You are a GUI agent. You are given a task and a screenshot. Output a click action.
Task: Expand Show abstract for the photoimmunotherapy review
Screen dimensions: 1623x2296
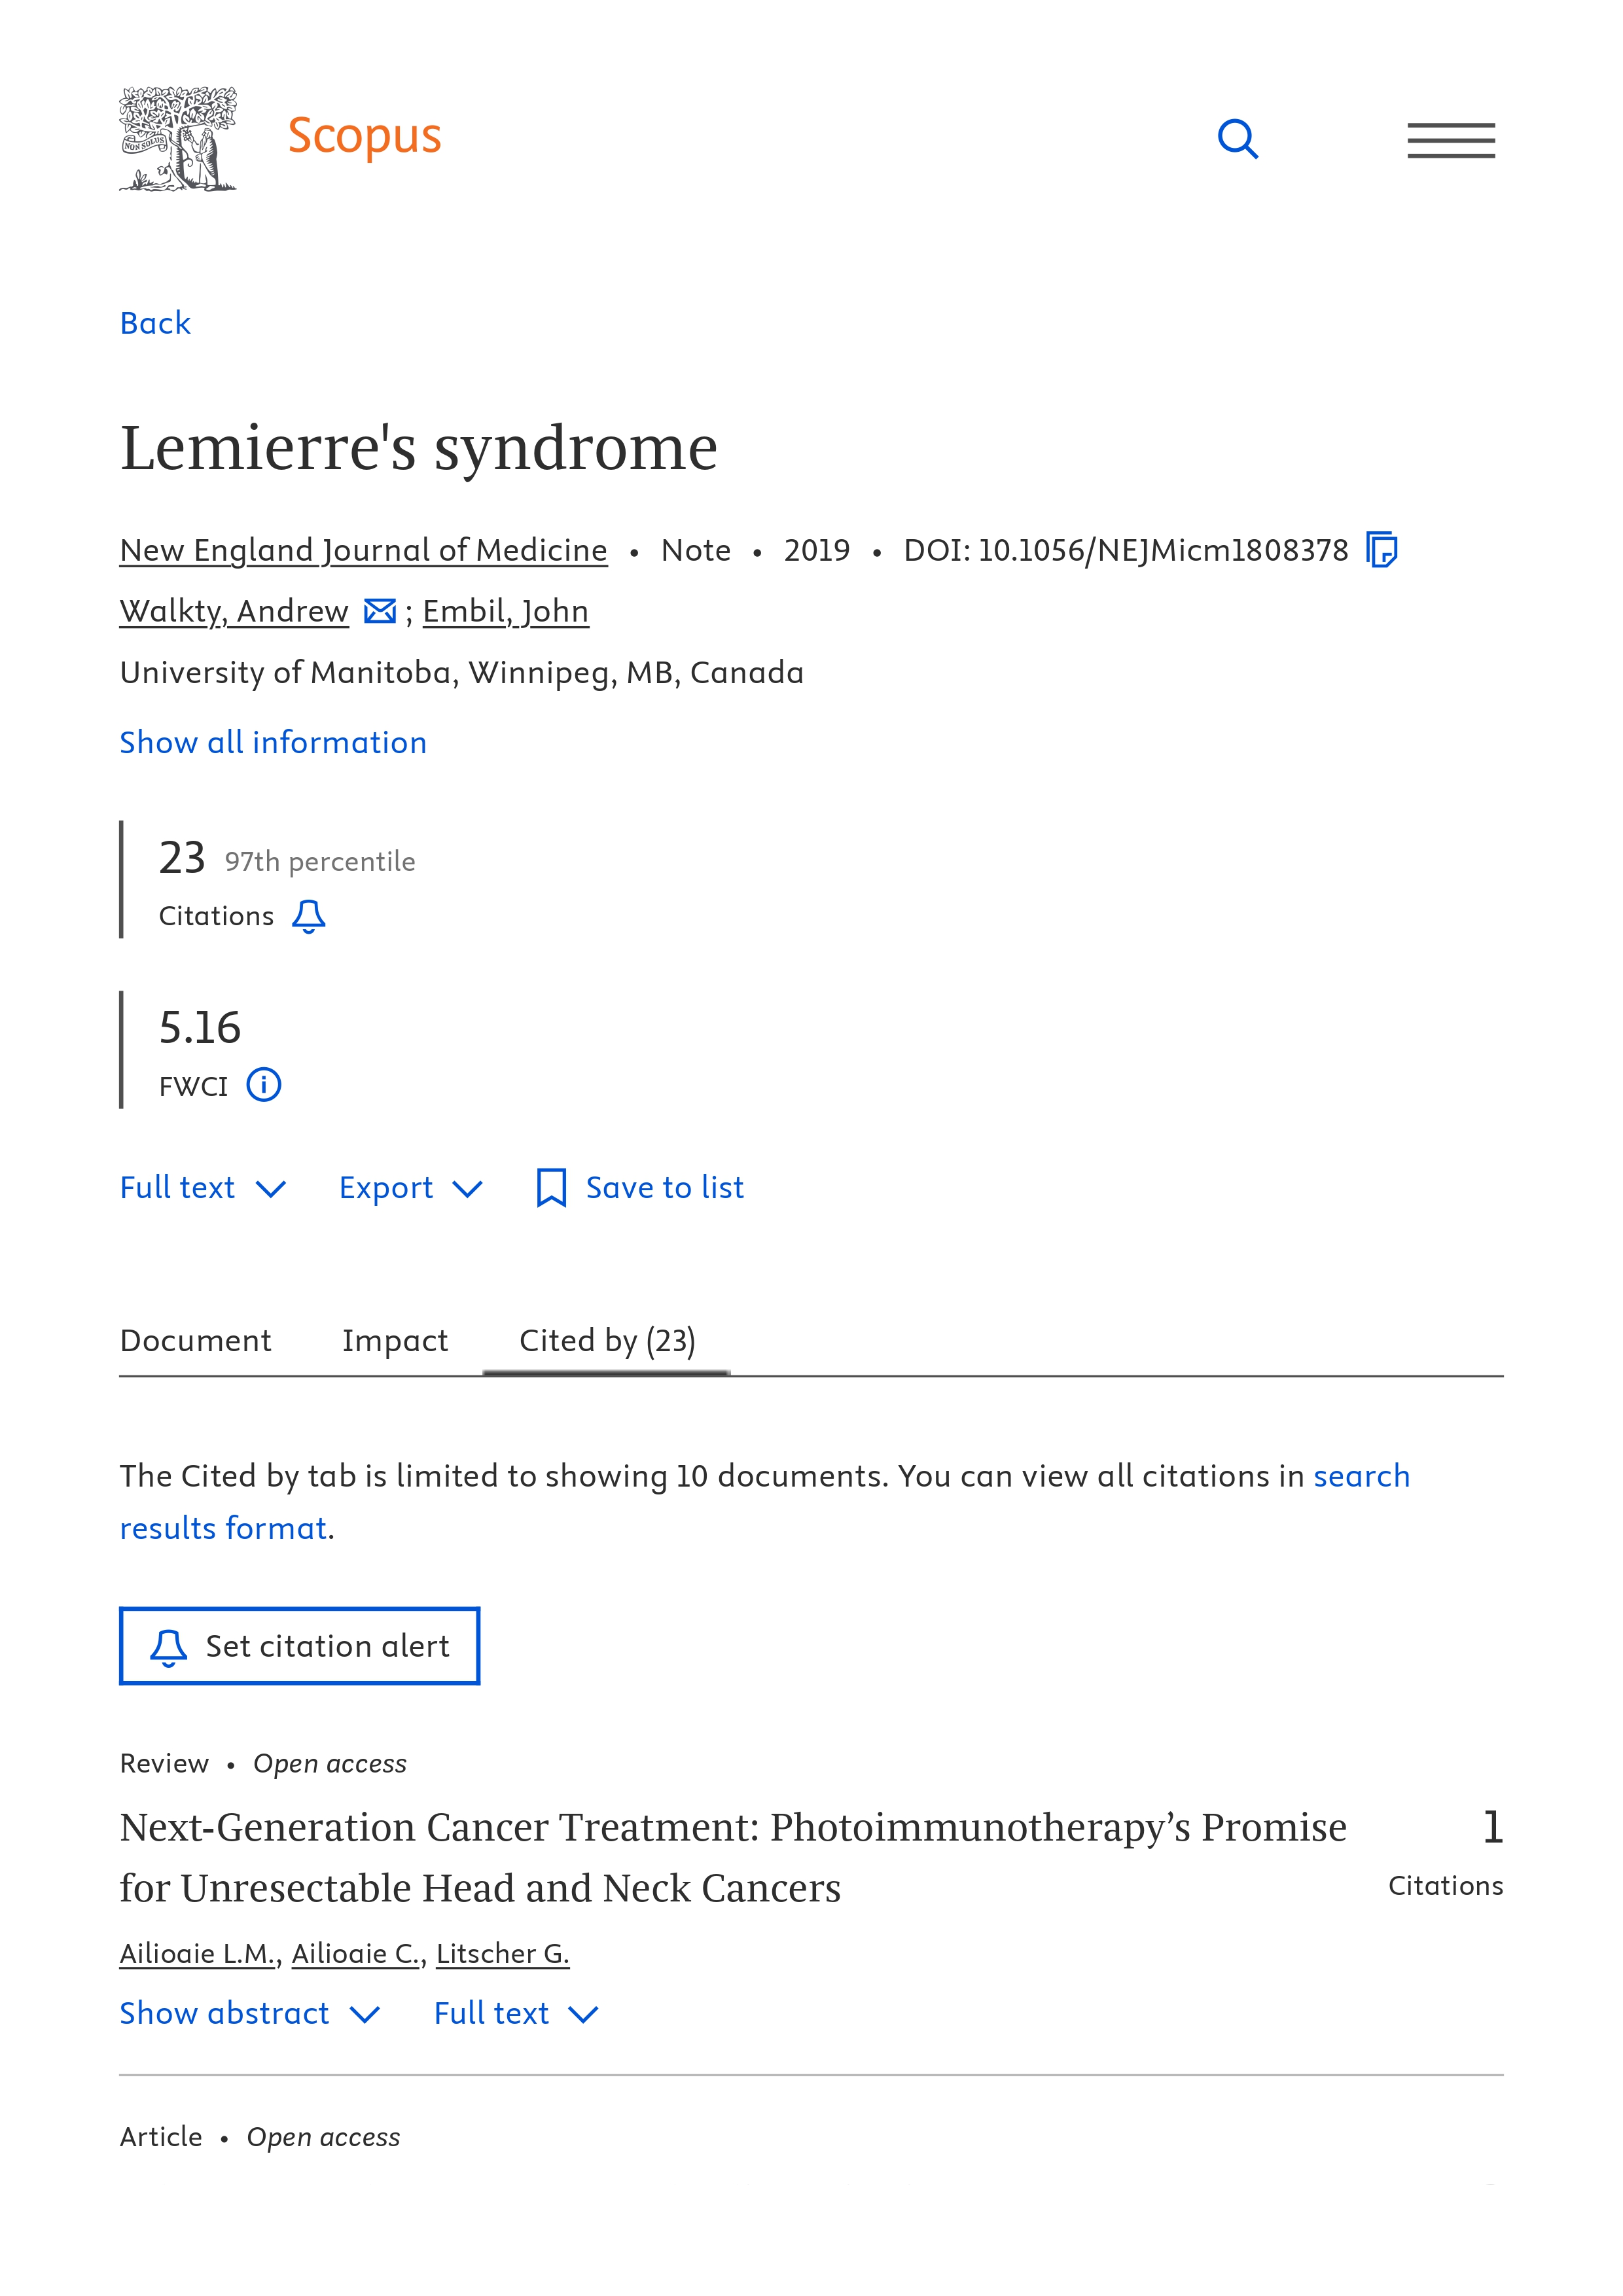click(249, 2013)
